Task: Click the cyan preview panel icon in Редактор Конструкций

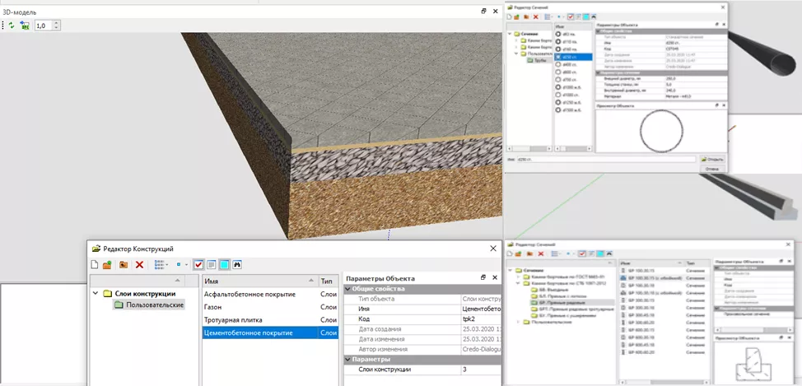Action: [x=225, y=265]
